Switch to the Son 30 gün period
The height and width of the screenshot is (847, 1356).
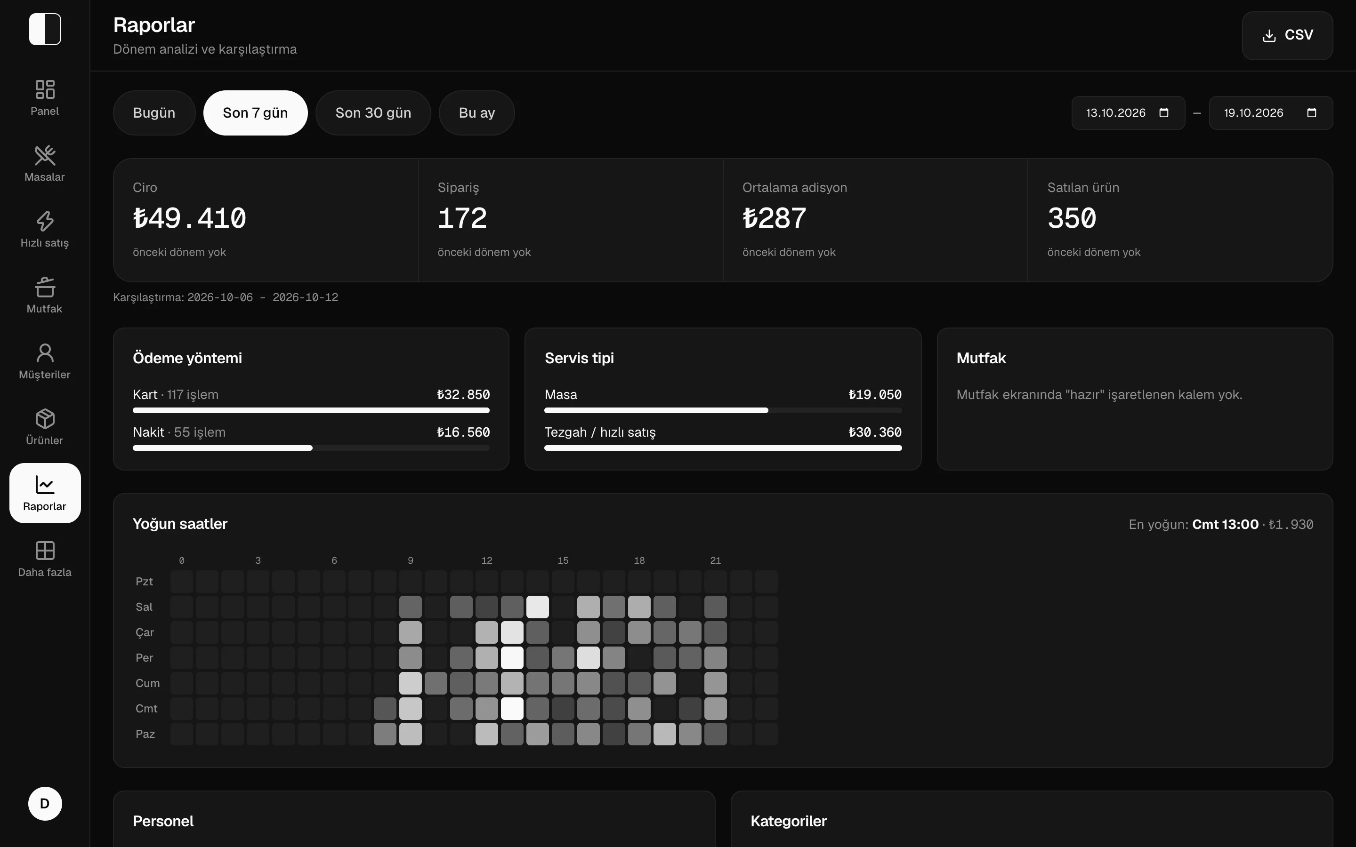coord(373,112)
